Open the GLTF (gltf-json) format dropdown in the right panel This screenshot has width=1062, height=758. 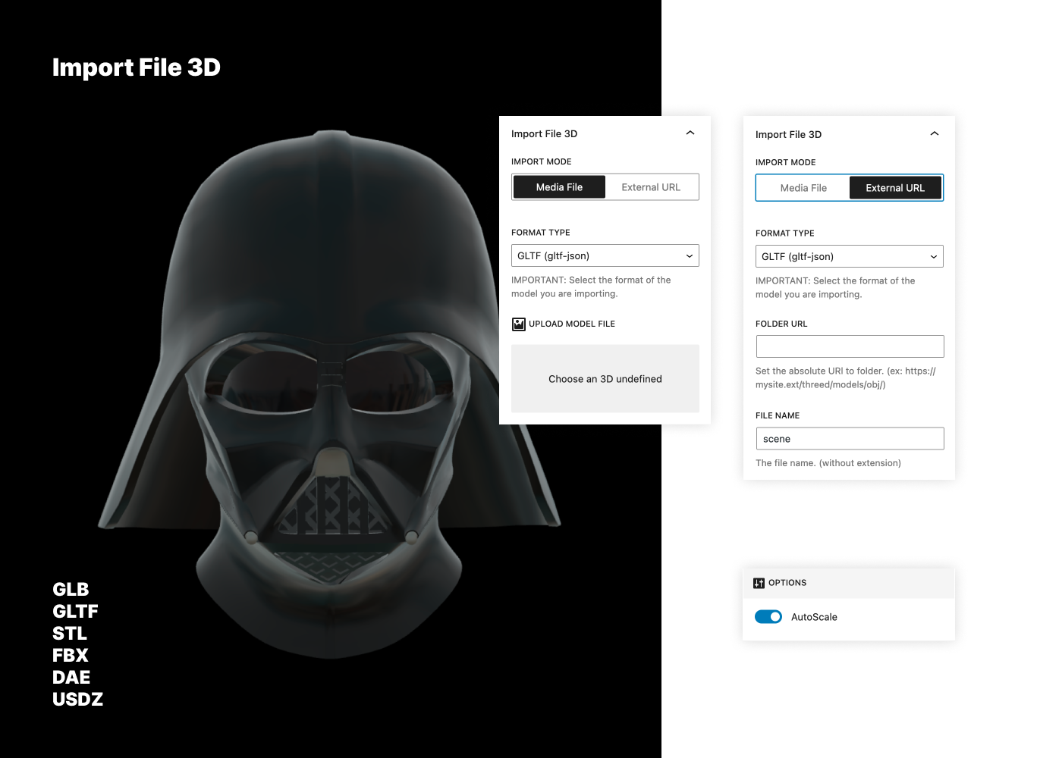(x=849, y=256)
